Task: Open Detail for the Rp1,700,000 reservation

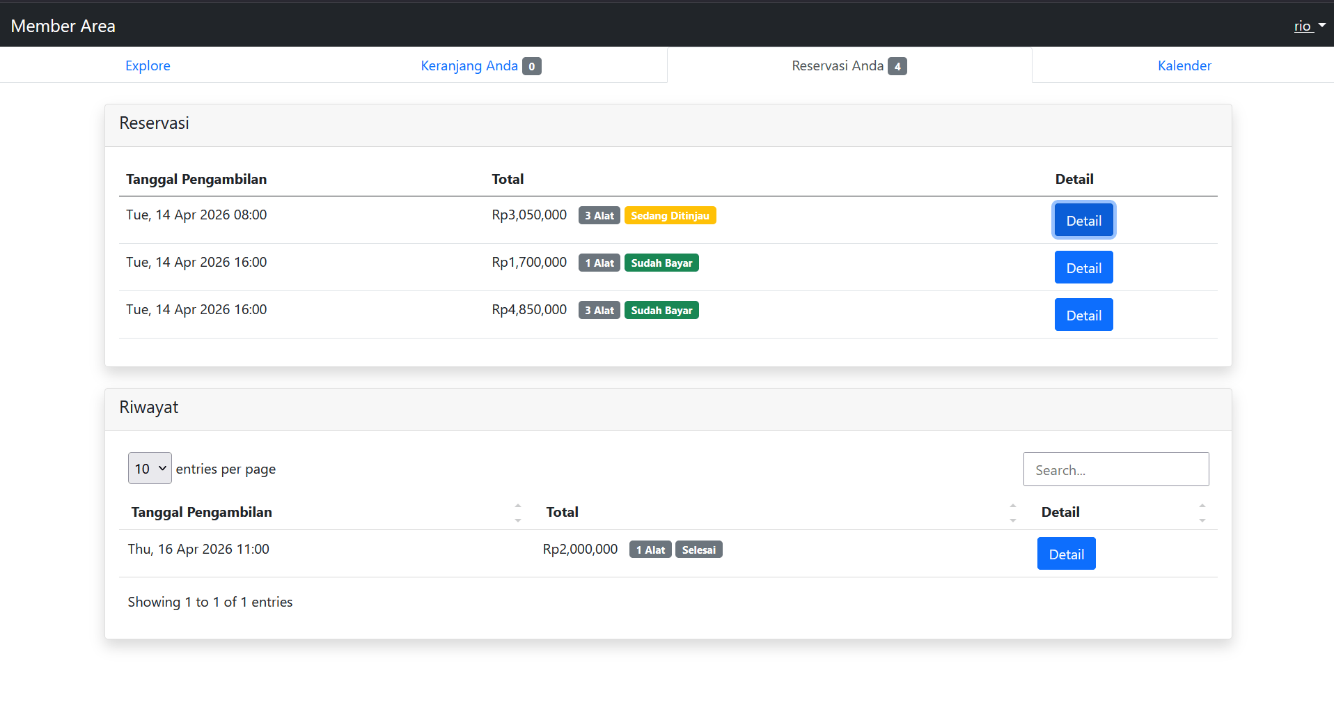Action: click(1083, 267)
